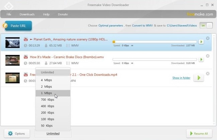Viewport: 217px width, 140px height.
Task: Open the Downloads menu
Action: [x=27, y=14]
